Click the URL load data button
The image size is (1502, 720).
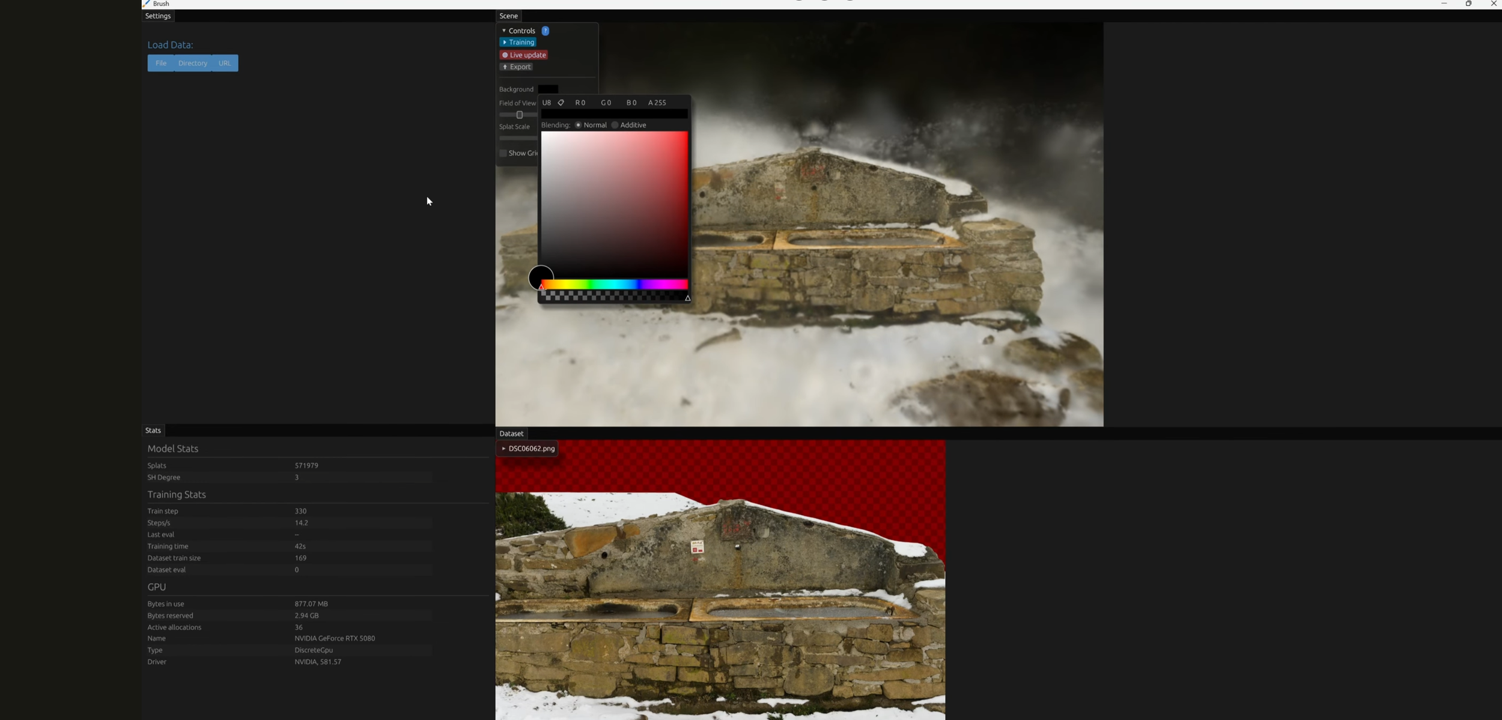tap(225, 63)
